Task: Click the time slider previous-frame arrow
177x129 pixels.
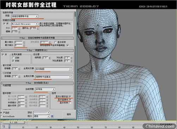Action: [x=1, y=122]
